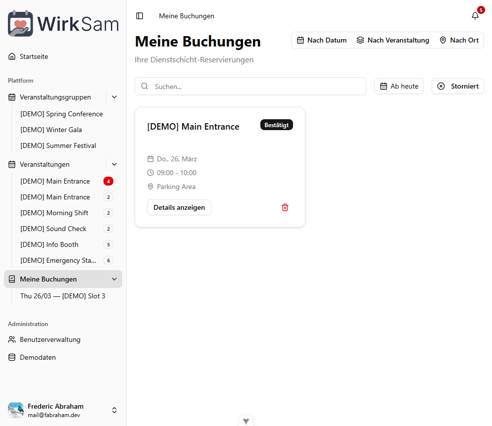Screen dimensions: 492x426
Task: Collapse Meine Buchungen sidebar section
Action: tap(114, 279)
